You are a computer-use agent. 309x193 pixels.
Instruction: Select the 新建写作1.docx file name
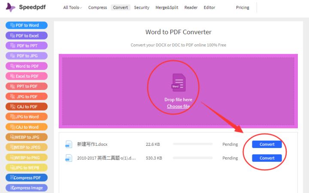[x=92, y=145]
